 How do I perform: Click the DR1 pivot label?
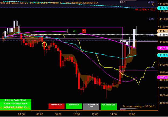pyautogui.click(x=123, y=2)
